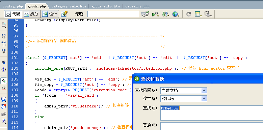Viewport: 263px width, 130px height.
Task: Click the '$is_add' variable on line 105
Action: pos(43,79)
